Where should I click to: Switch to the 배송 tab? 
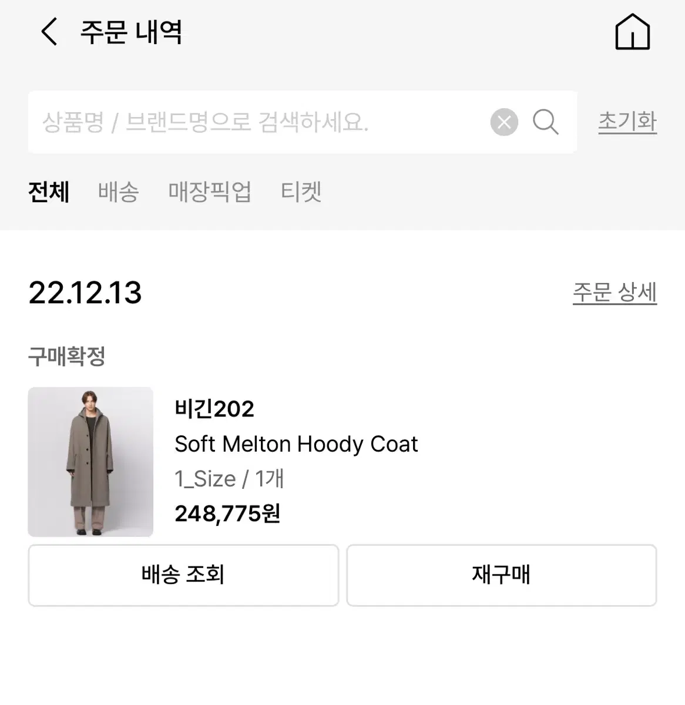click(119, 192)
